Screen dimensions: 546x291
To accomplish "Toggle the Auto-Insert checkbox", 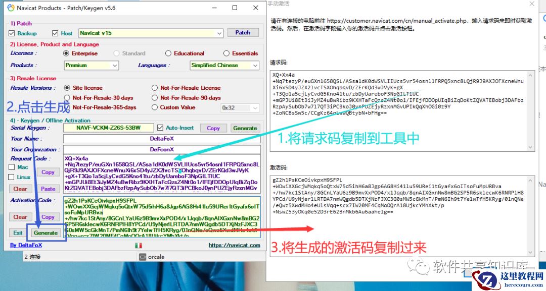I will [x=160, y=128].
